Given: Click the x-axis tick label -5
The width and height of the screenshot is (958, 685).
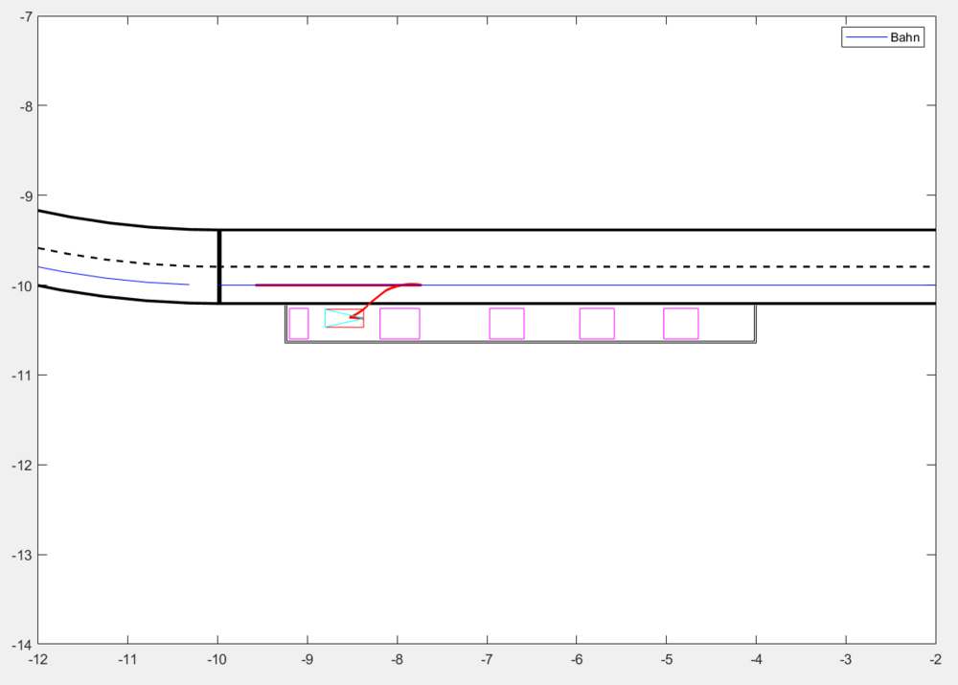Looking at the screenshot, I should tap(666, 659).
